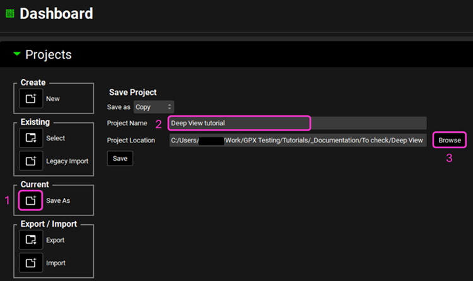Click the green Dashboard grid icon
The image size is (473, 281).
point(9,13)
